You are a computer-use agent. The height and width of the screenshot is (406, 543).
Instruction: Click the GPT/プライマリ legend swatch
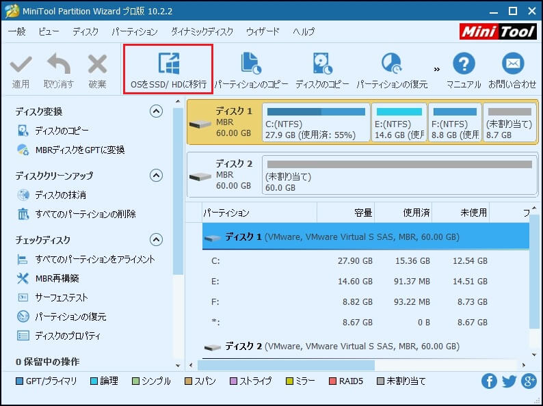click(x=19, y=381)
